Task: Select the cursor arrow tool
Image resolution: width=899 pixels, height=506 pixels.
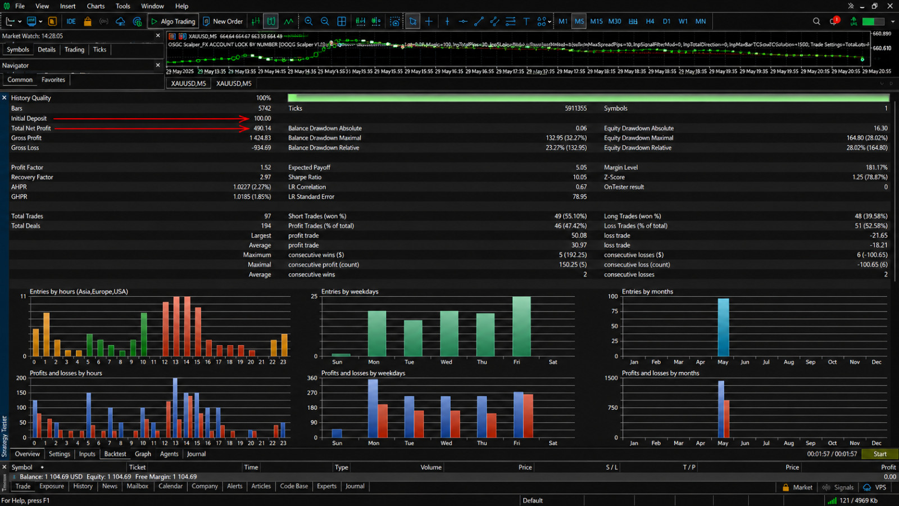Action: [x=413, y=21]
